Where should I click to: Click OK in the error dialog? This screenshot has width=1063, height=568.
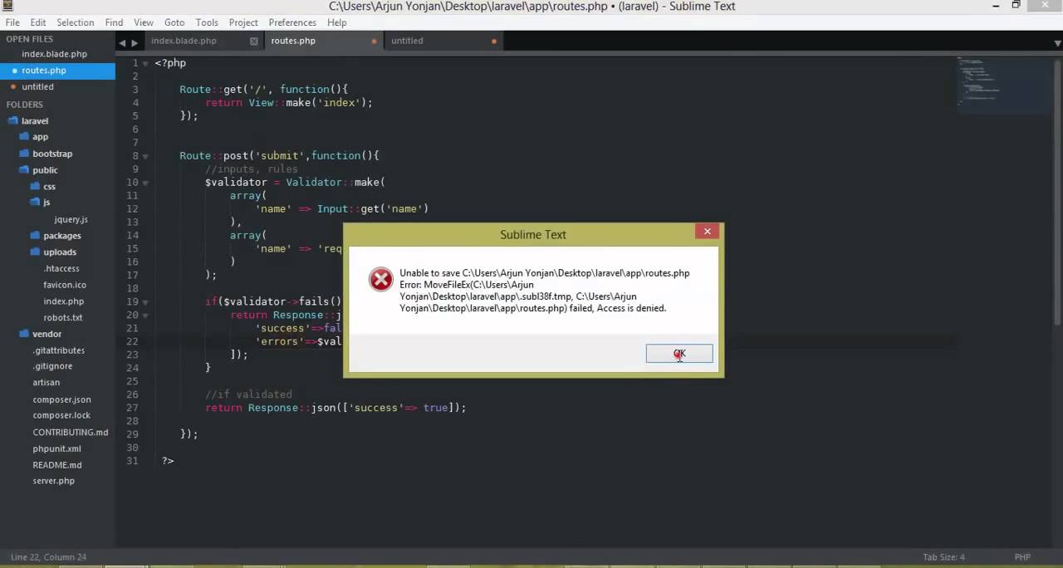pyautogui.click(x=679, y=354)
